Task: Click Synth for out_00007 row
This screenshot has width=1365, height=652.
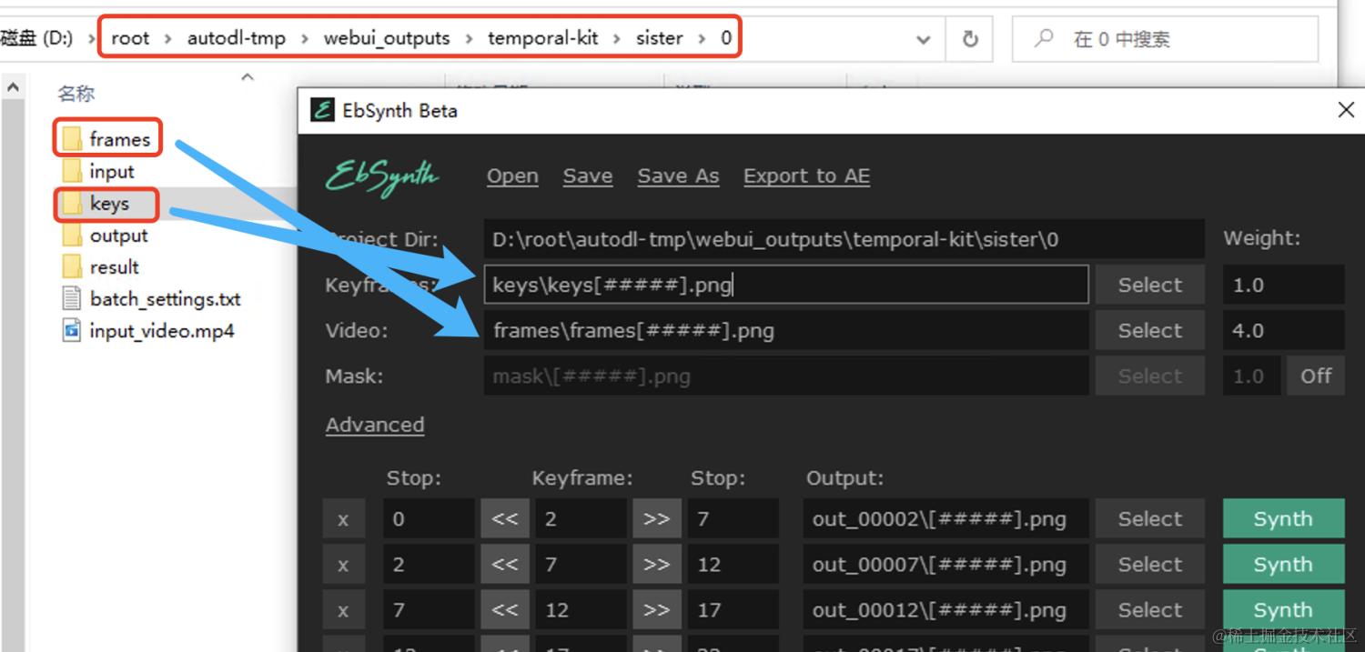Action: coord(1283,565)
